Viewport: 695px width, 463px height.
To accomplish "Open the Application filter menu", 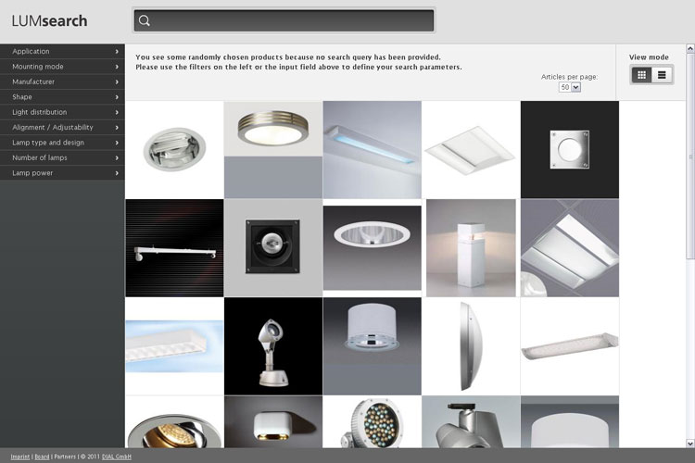I will (62, 52).
